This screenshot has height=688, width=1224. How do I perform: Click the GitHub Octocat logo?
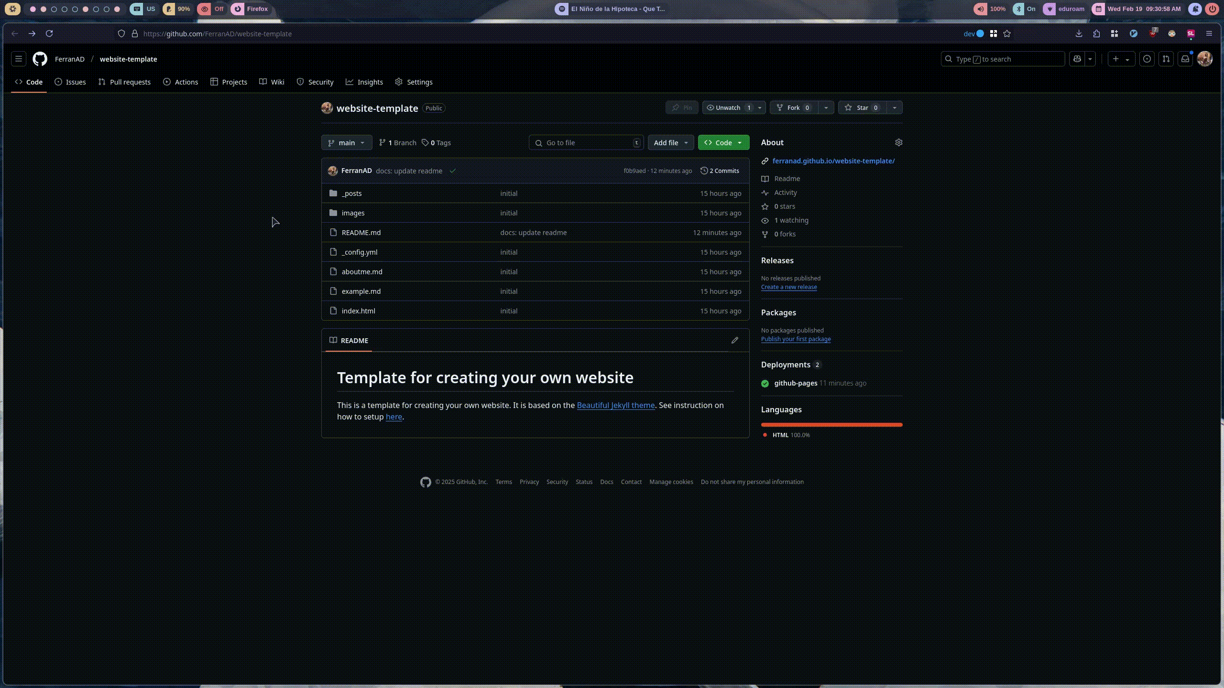(40, 59)
